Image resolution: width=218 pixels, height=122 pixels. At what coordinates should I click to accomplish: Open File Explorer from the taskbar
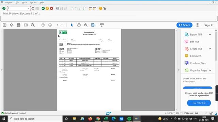click(75, 119)
